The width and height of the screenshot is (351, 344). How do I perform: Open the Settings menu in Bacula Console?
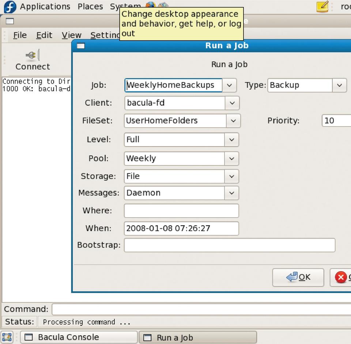pyautogui.click(x=105, y=35)
